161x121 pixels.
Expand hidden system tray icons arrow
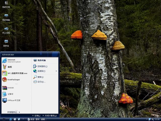click(147, 119)
